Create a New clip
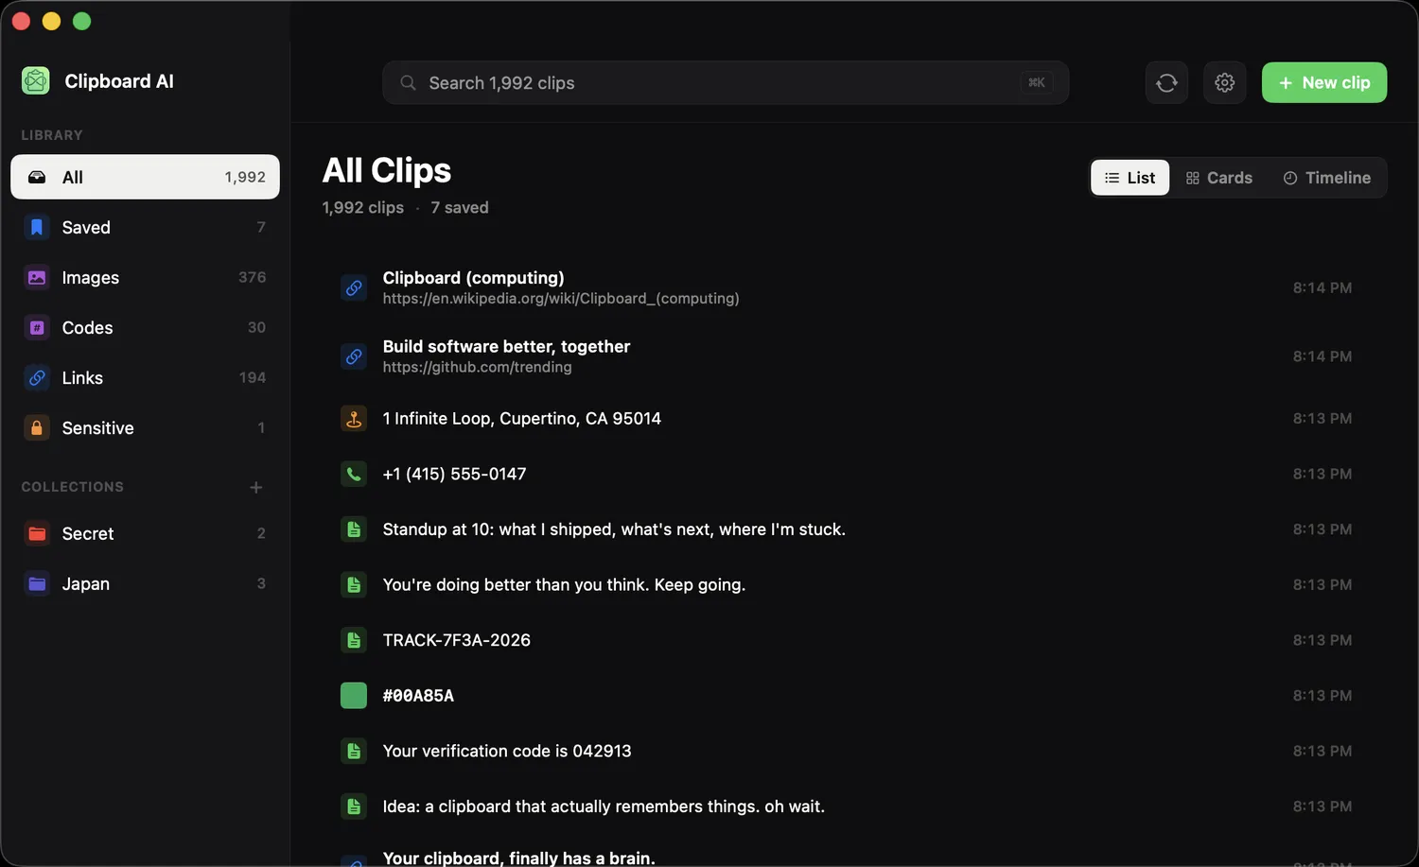The width and height of the screenshot is (1419, 867). tap(1324, 82)
